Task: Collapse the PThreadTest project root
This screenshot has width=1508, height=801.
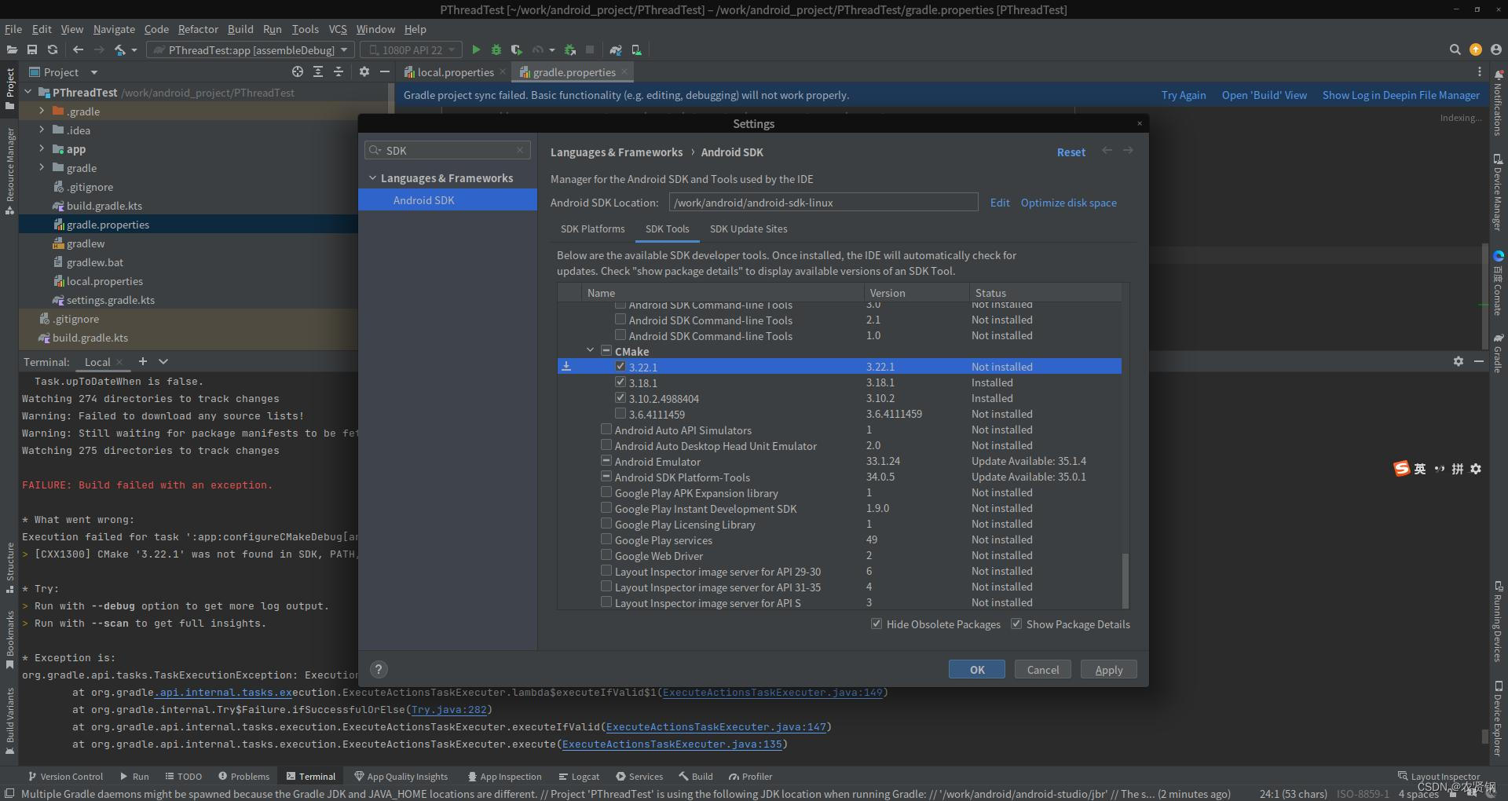Action: point(29,92)
